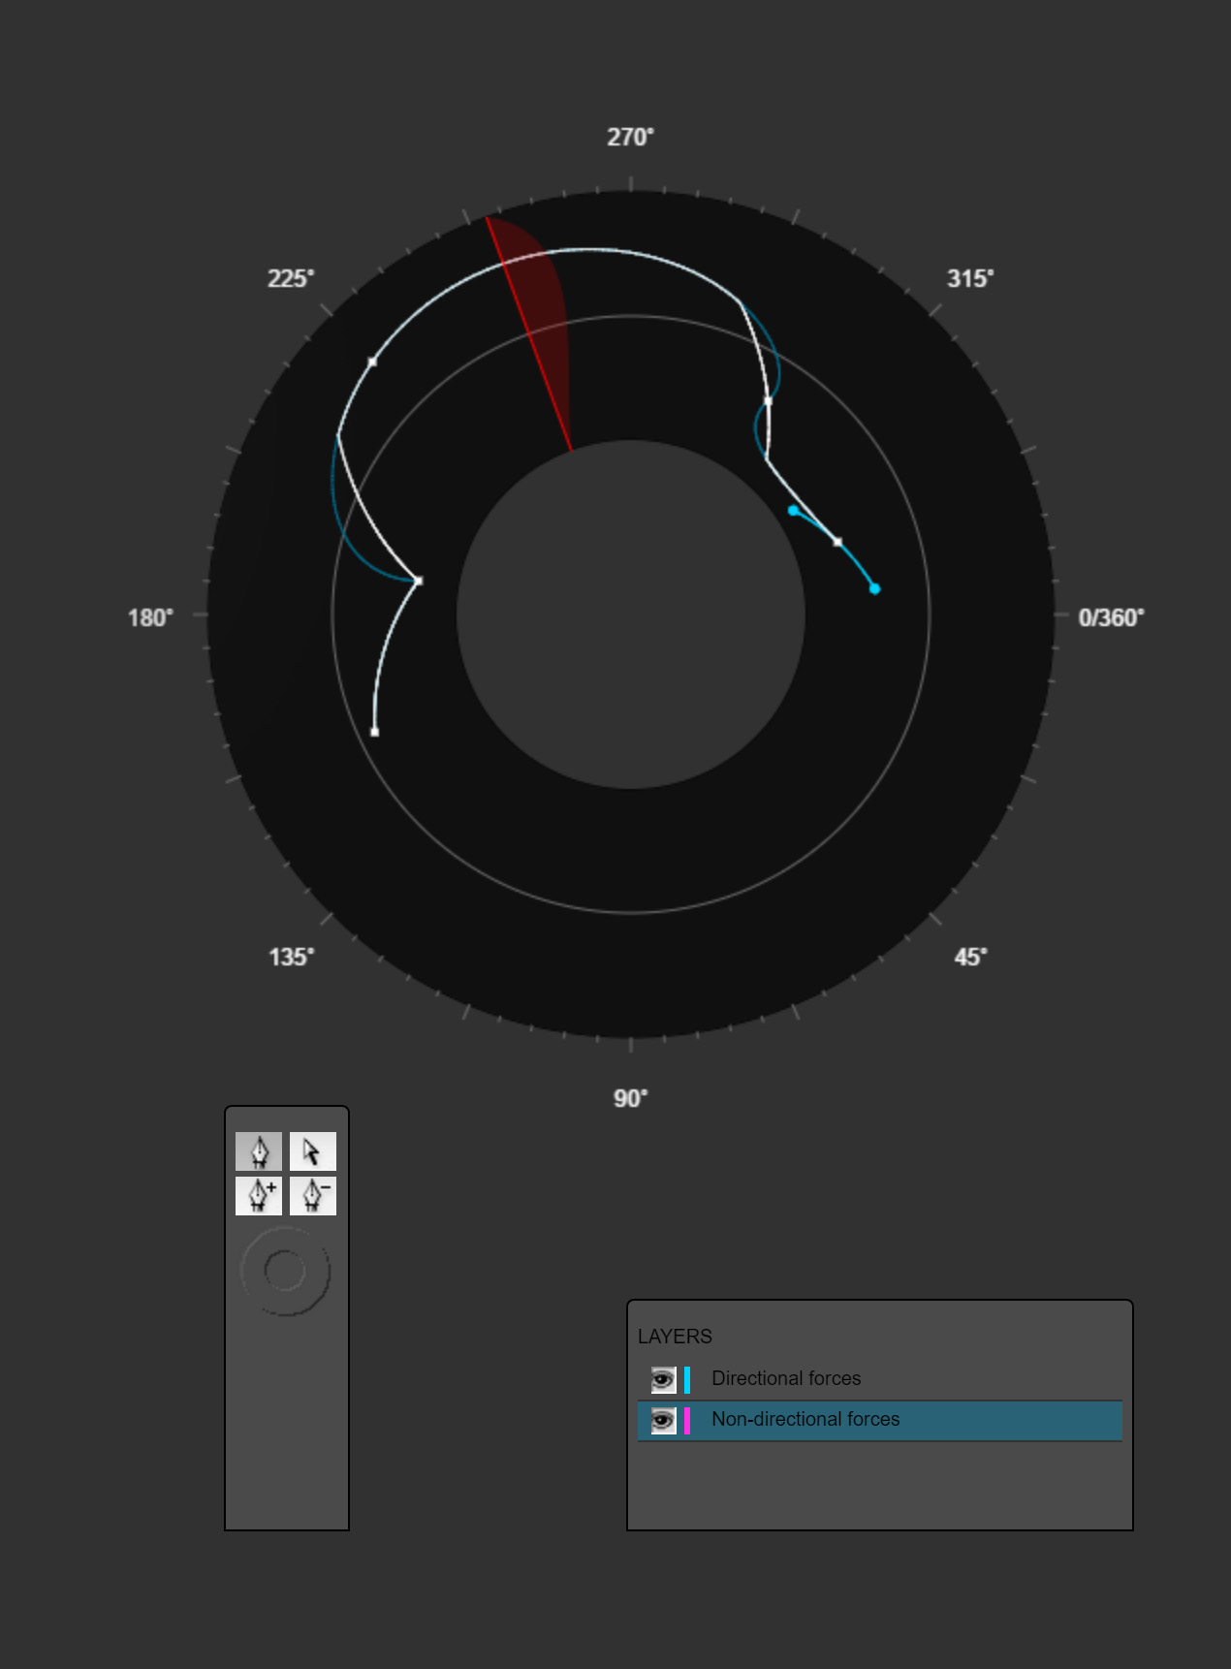
Task: Click the 90° label at bottom of dial
Action: click(x=630, y=1098)
